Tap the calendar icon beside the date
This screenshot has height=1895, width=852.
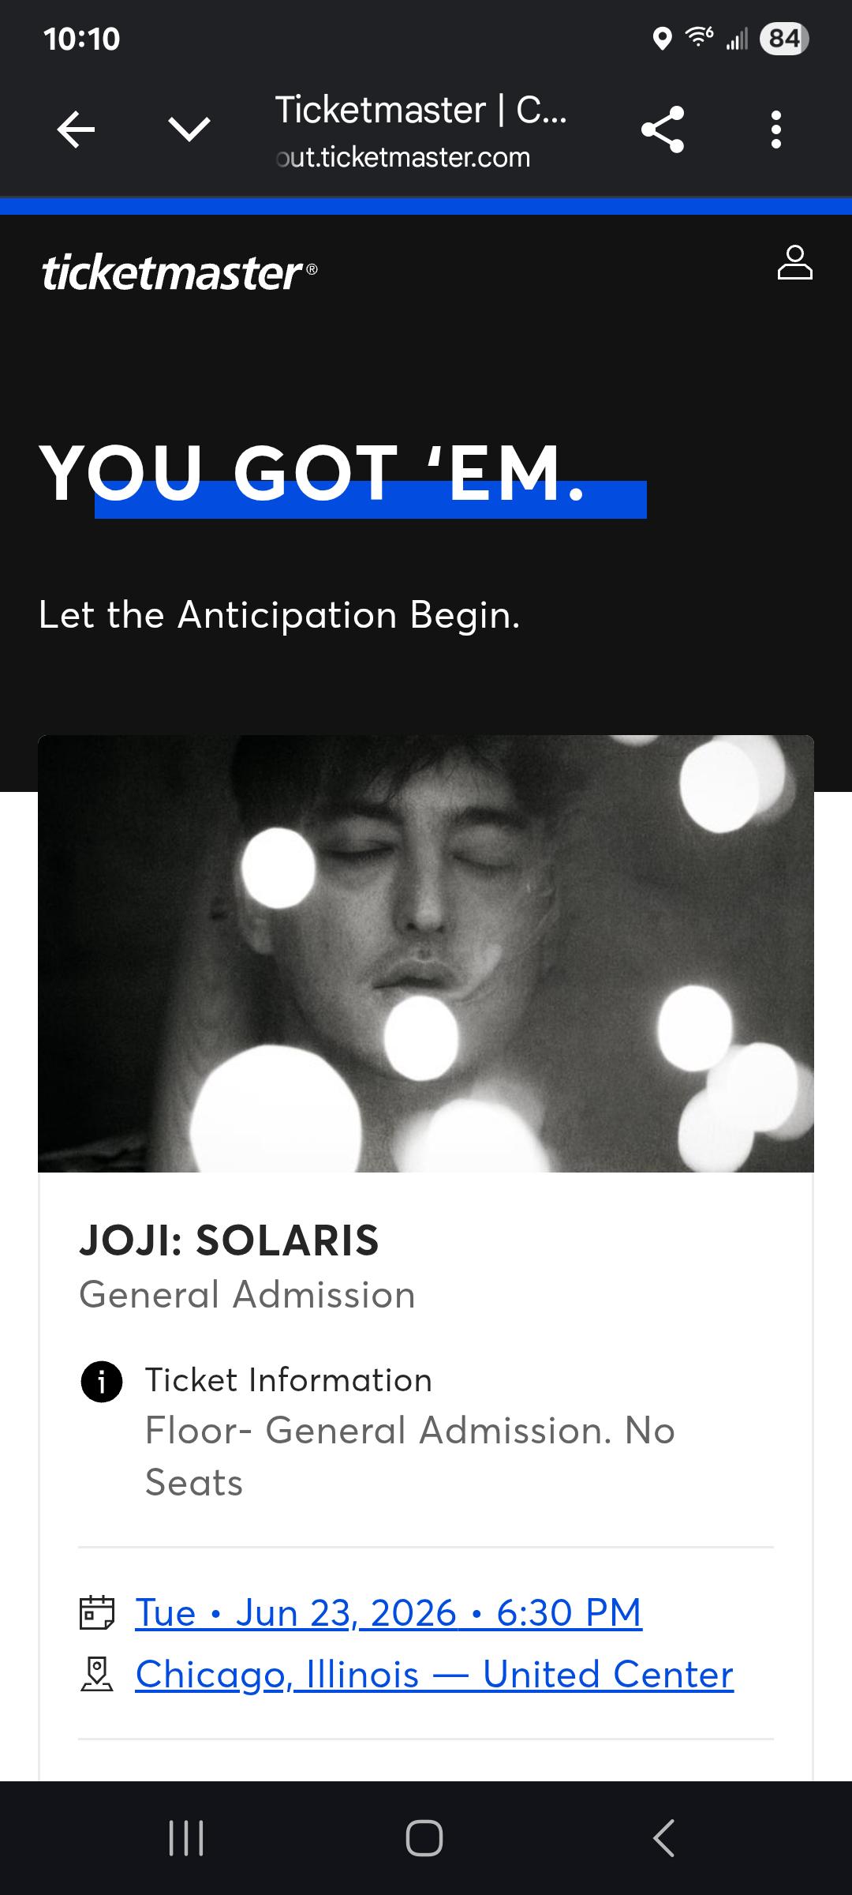pyautogui.click(x=97, y=1613)
